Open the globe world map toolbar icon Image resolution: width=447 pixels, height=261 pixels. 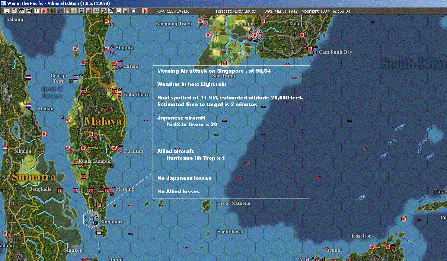tap(103, 11)
